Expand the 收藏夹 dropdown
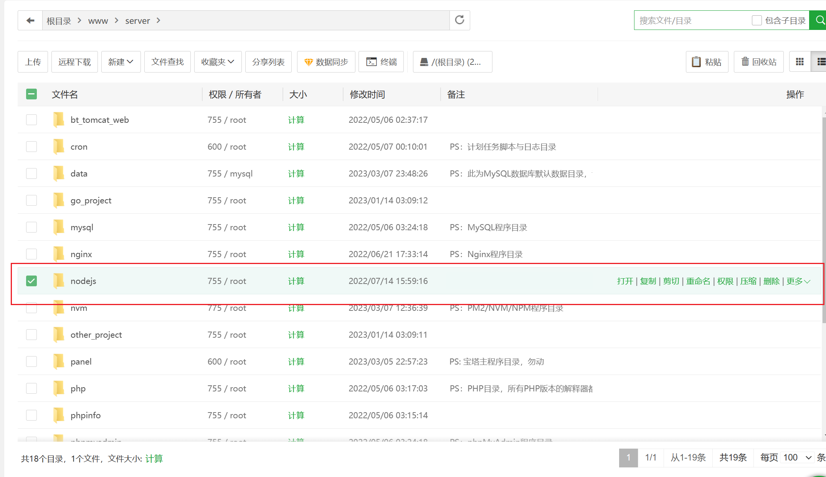Screen dimensions: 826x477 pos(218,62)
